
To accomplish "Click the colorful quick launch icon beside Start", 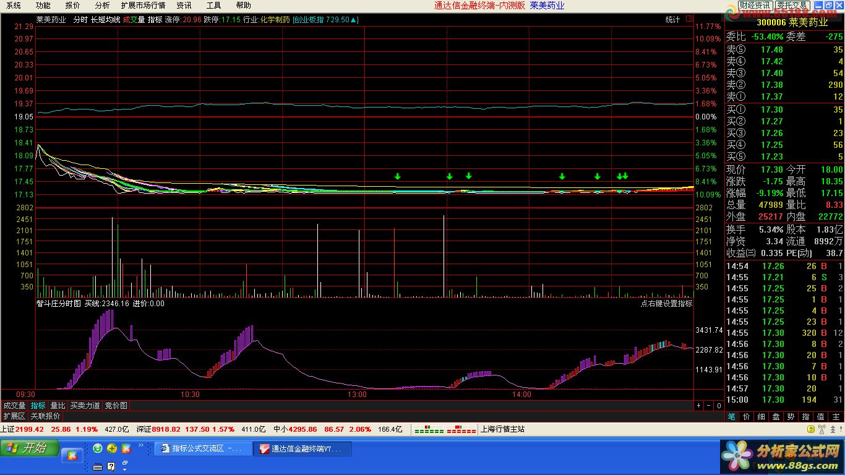I will (72, 455).
